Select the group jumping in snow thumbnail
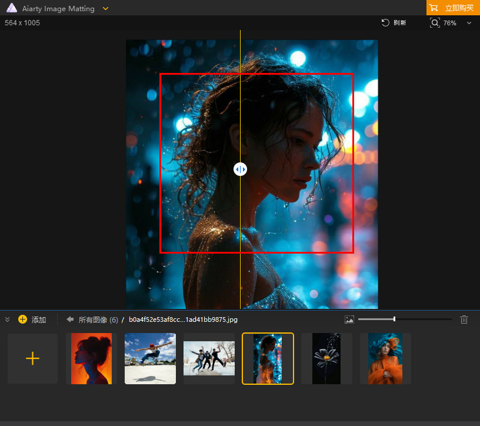The width and height of the screenshot is (480, 426). (x=209, y=358)
